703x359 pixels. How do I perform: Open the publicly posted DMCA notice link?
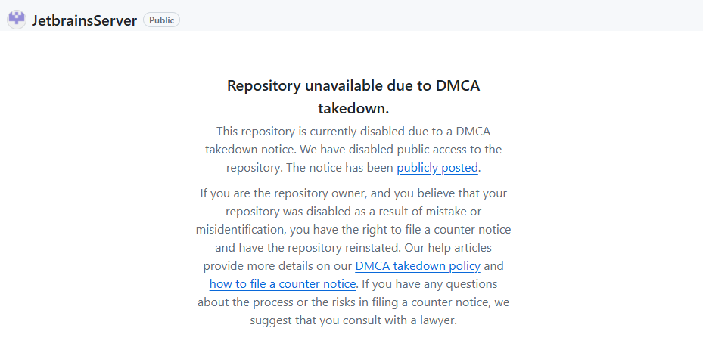(437, 168)
